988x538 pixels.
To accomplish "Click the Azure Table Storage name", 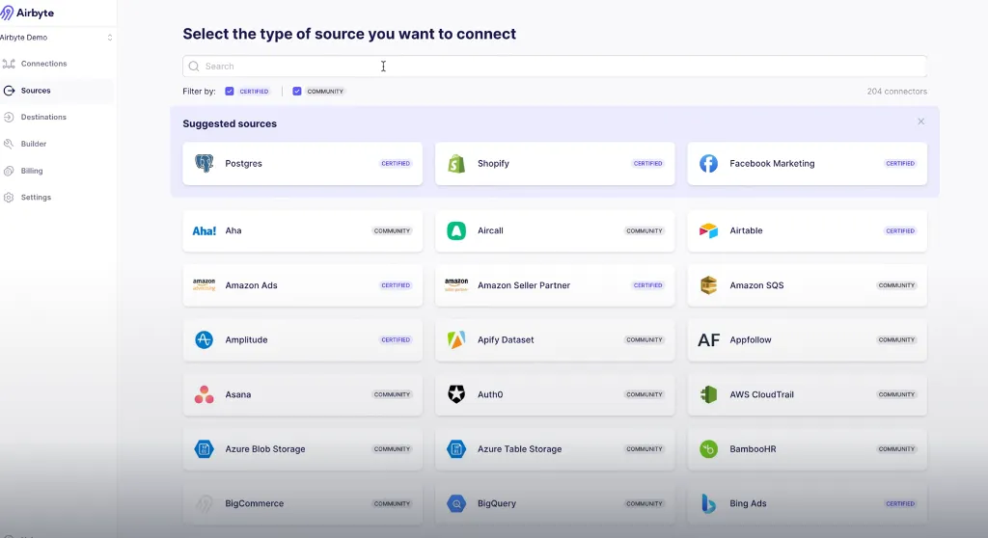I will pos(519,449).
